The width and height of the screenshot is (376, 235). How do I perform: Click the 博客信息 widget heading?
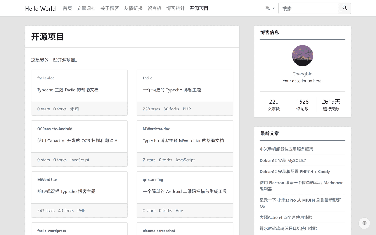coord(269,32)
